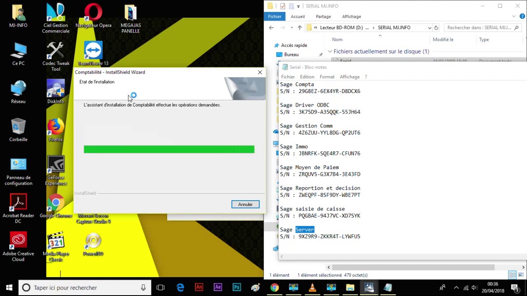Click the Sage Immo serial number line
Viewport: 527px width, 296px height.
320,153
